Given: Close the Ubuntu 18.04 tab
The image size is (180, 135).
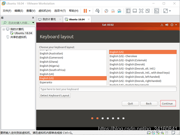Looking at the screenshot, I should coord(89,19).
